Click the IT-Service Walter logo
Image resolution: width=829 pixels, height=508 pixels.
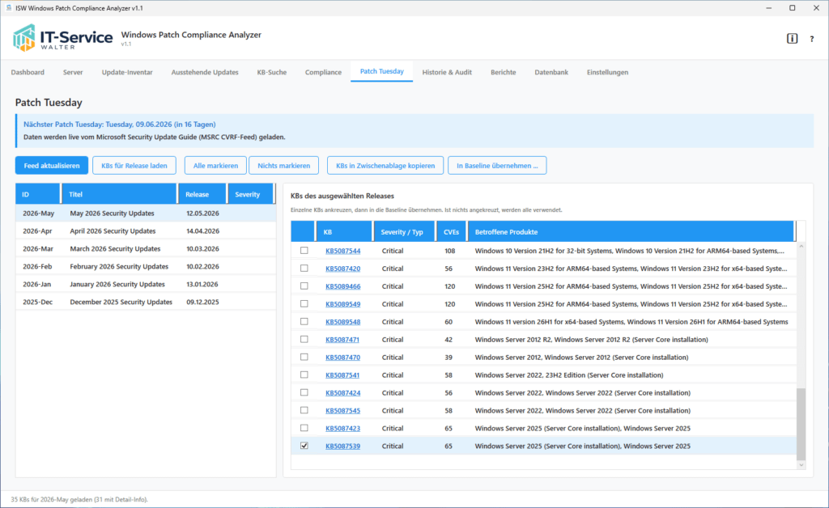(x=62, y=38)
